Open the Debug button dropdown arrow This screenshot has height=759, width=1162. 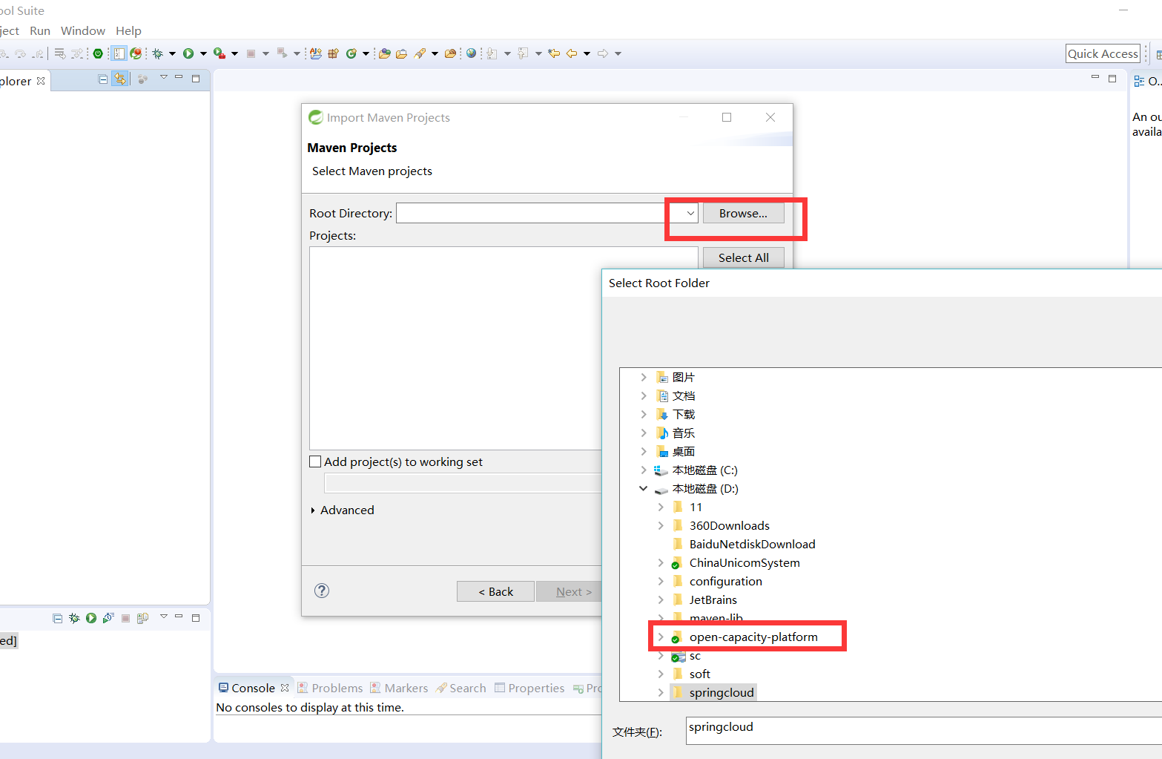(x=172, y=53)
